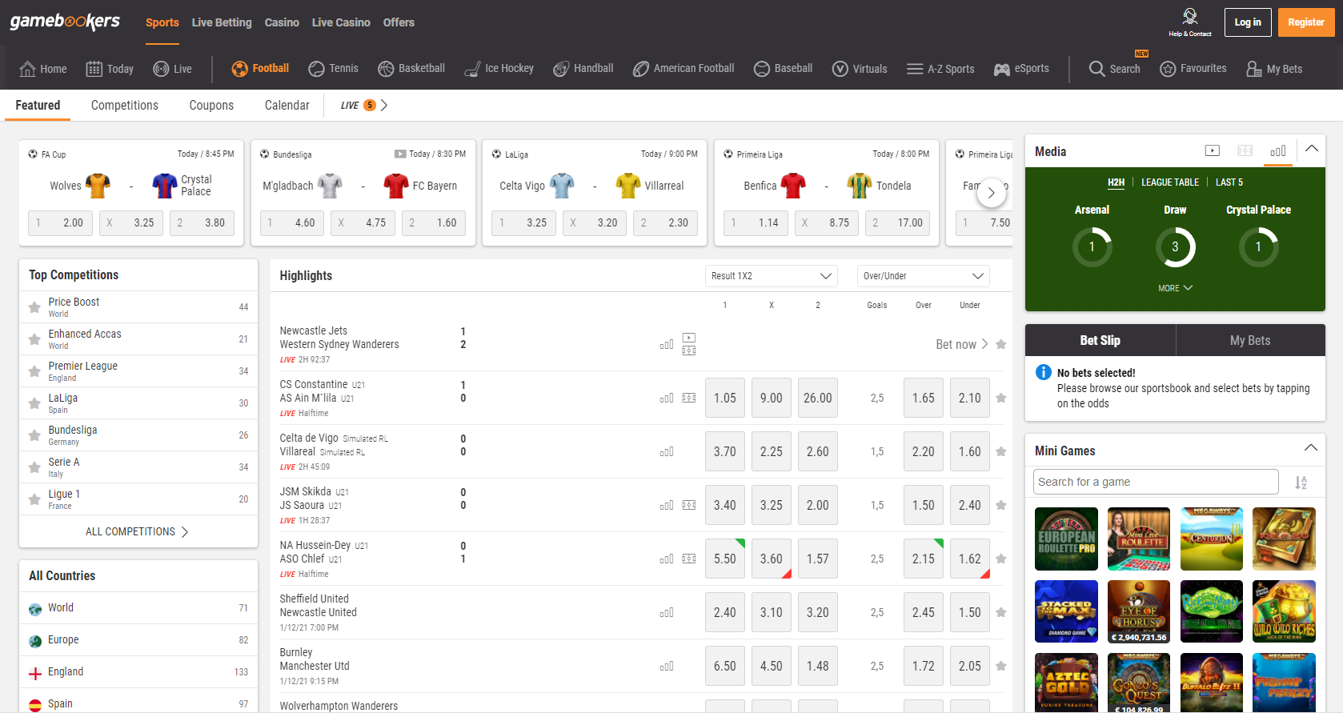
Task: Launch Eye of Horus mini game
Action: tap(1139, 611)
